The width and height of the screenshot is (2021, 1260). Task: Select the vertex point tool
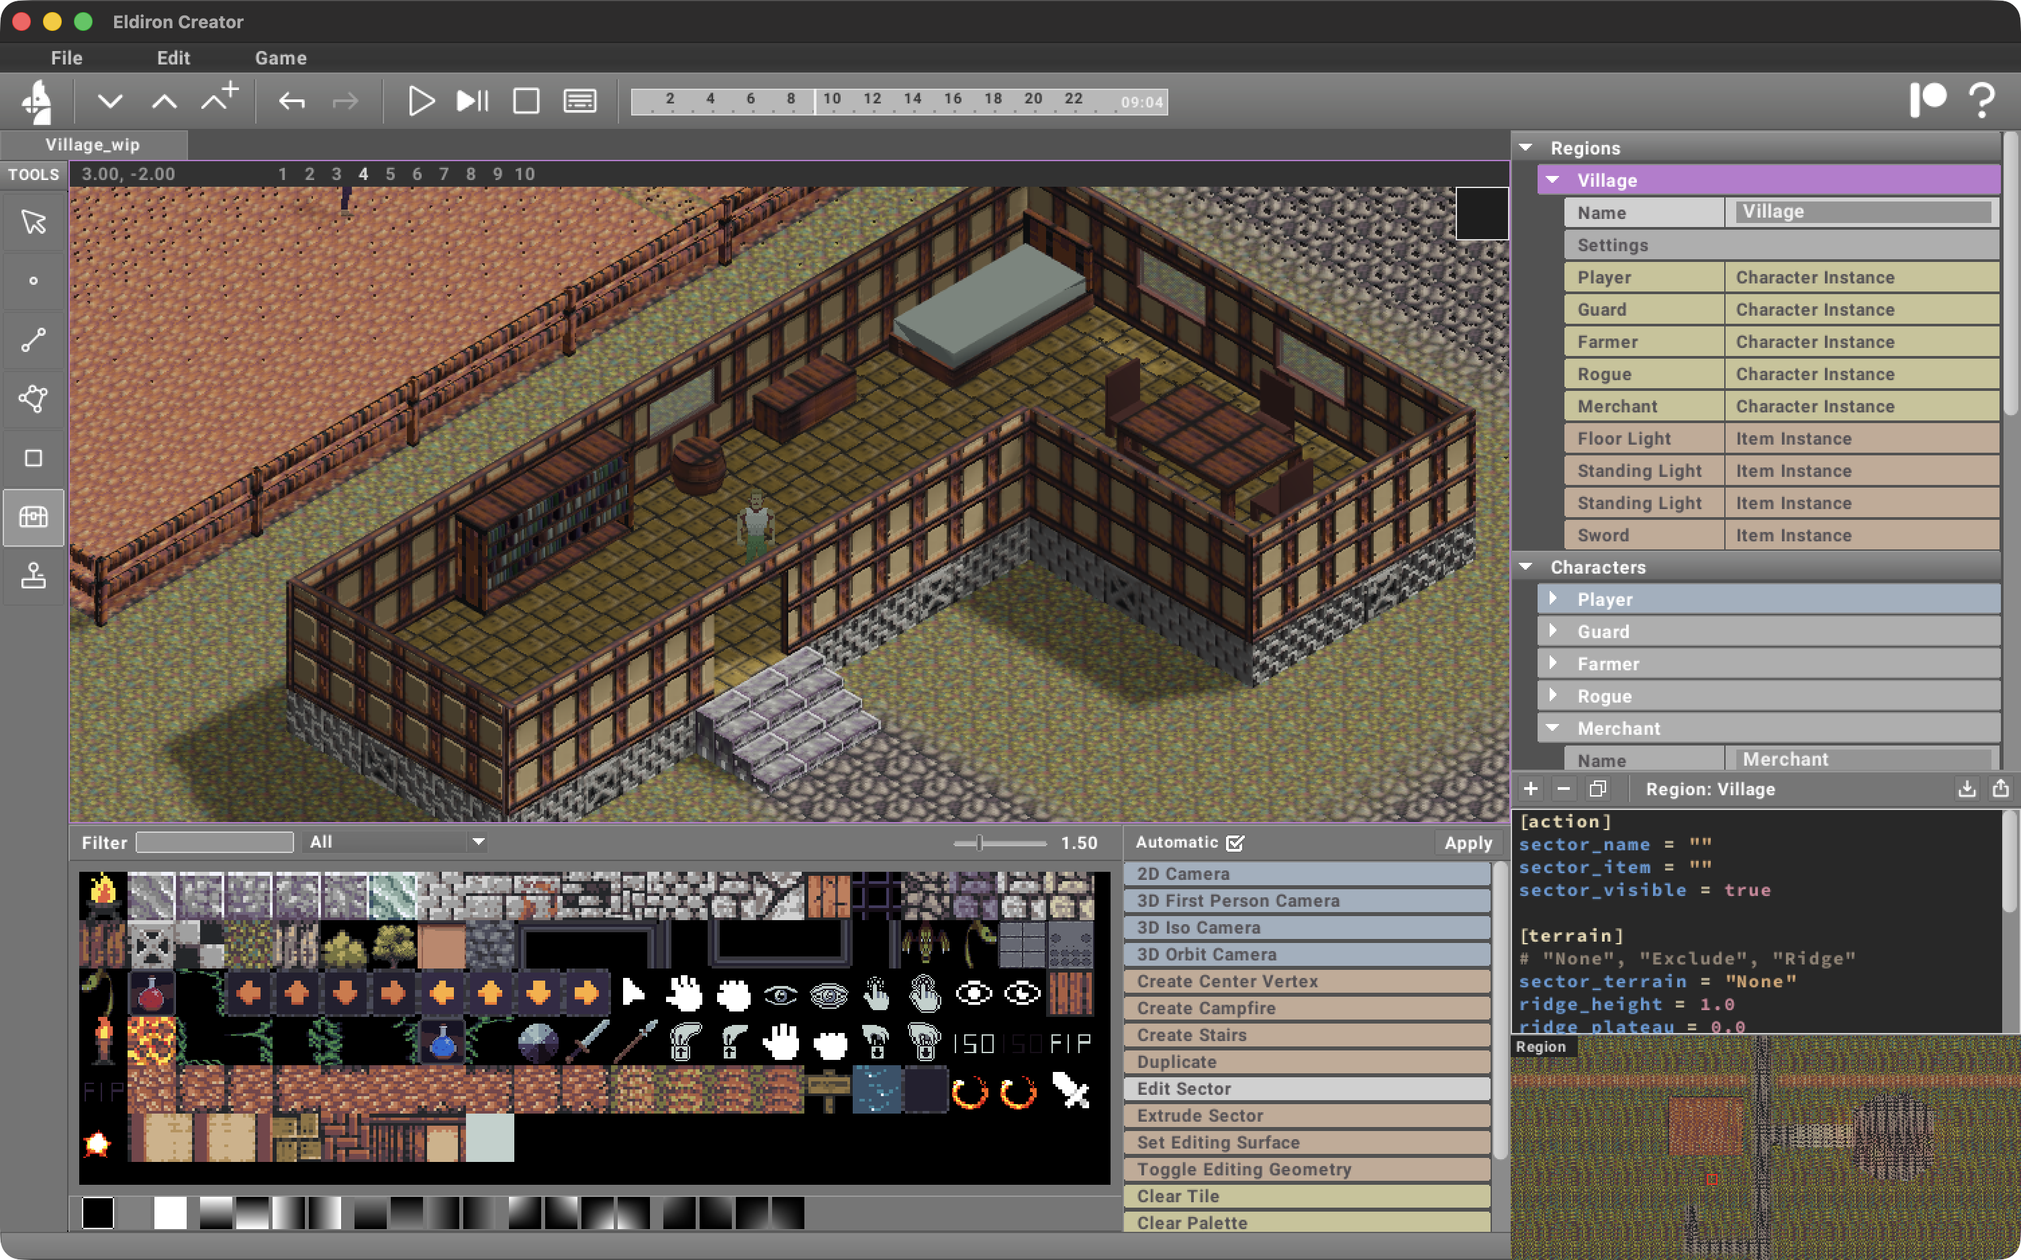pyautogui.click(x=34, y=281)
